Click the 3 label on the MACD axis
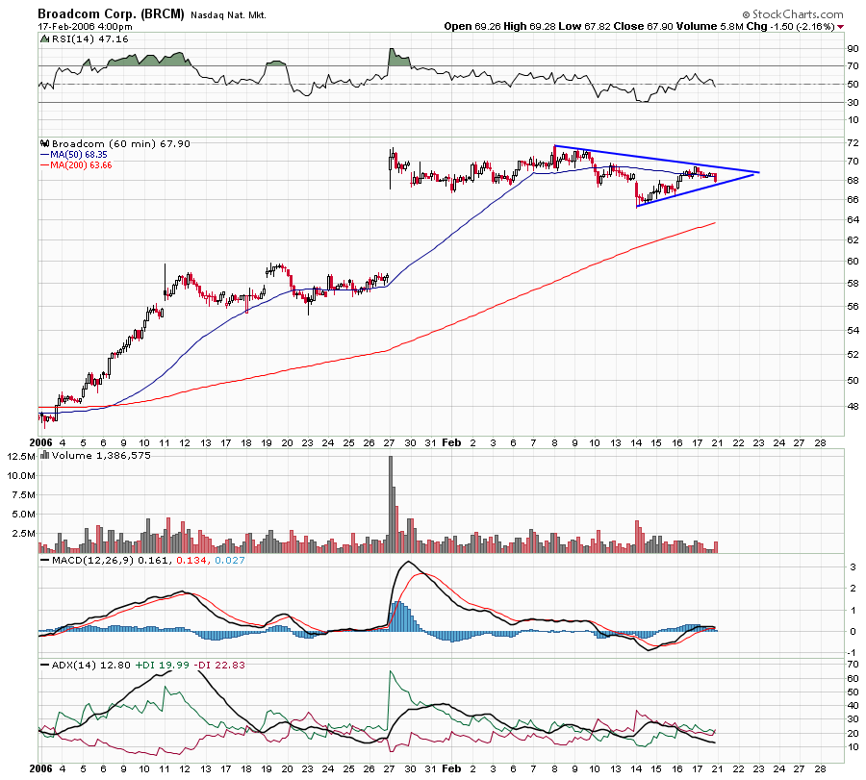The height and width of the screenshot is (780, 866). [853, 567]
